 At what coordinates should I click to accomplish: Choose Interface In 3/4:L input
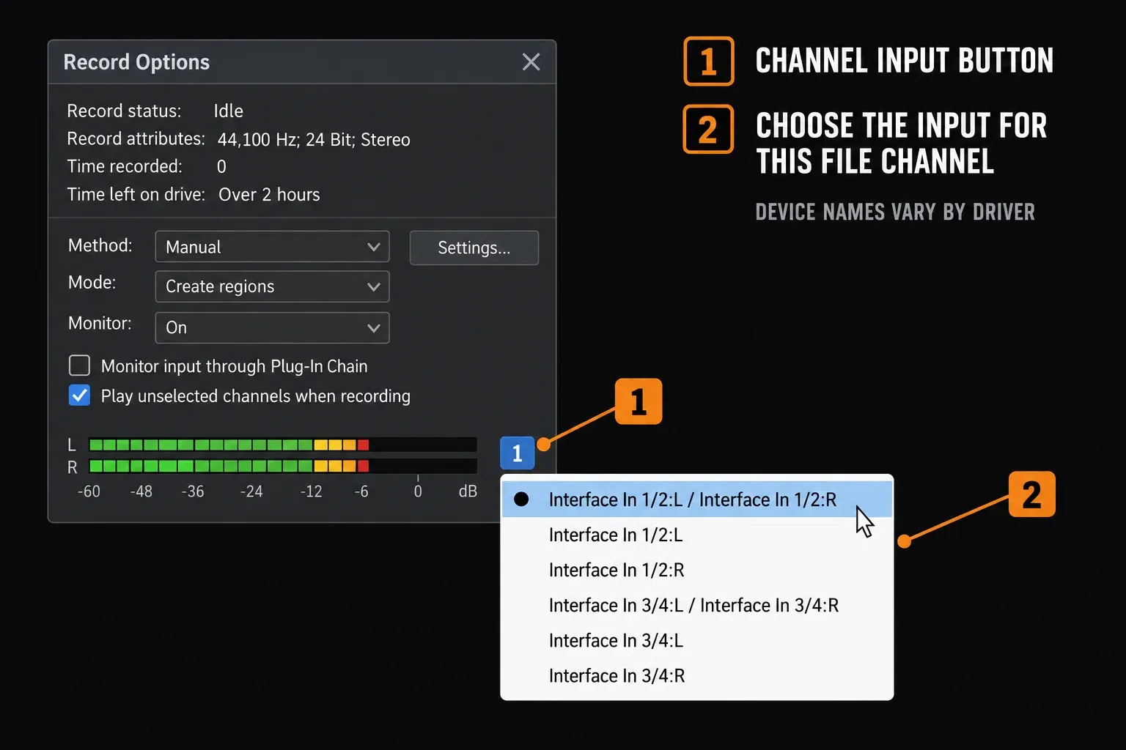(696, 640)
